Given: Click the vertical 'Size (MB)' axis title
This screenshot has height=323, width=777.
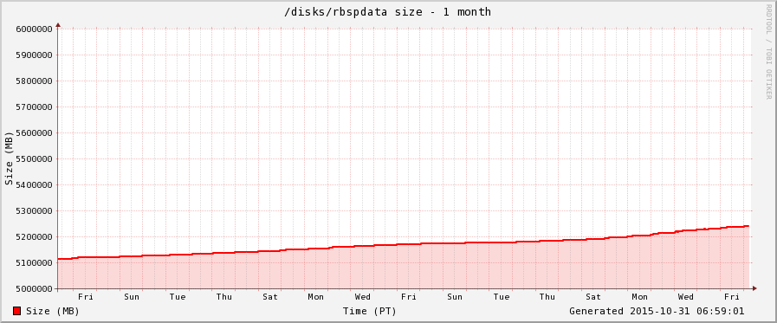Looking at the screenshot, I should tap(9, 158).
